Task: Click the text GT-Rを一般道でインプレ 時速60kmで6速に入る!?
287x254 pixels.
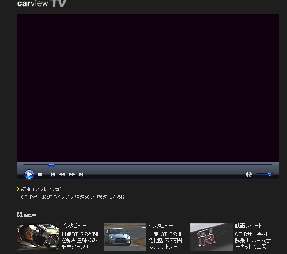Action: click(x=73, y=197)
